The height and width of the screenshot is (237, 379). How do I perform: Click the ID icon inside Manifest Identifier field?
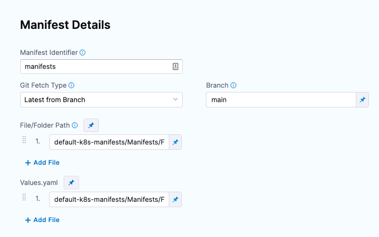(x=176, y=67)
